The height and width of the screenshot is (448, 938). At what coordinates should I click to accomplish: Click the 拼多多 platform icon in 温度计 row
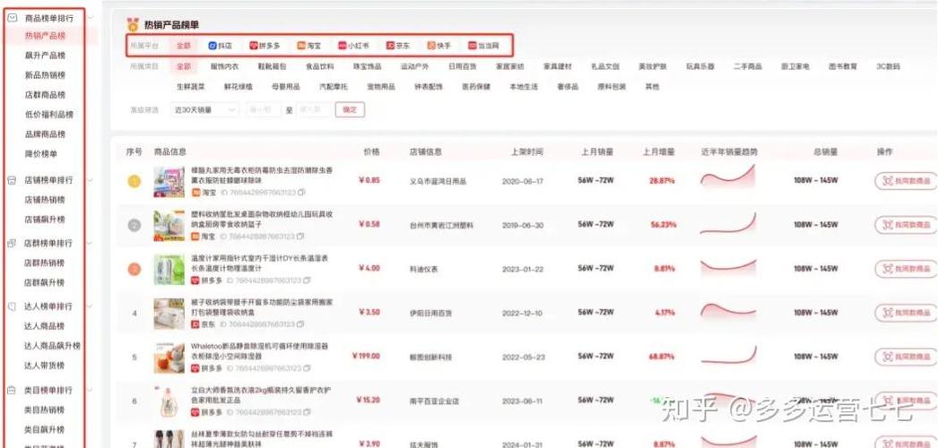[195, 280]
